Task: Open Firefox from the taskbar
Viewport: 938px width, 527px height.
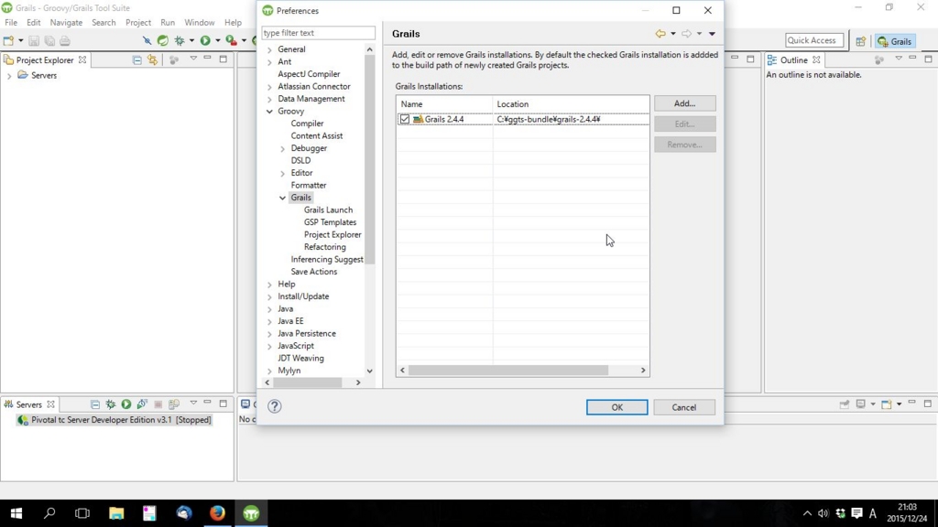Action: click(217, 513)
